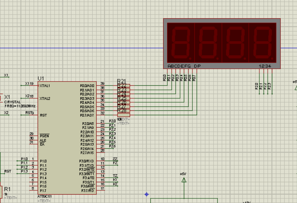Select the P0.1/AD1 pin name

[87, 90]
